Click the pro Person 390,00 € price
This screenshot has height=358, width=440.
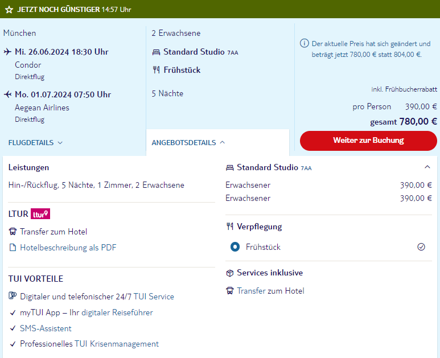394,106
